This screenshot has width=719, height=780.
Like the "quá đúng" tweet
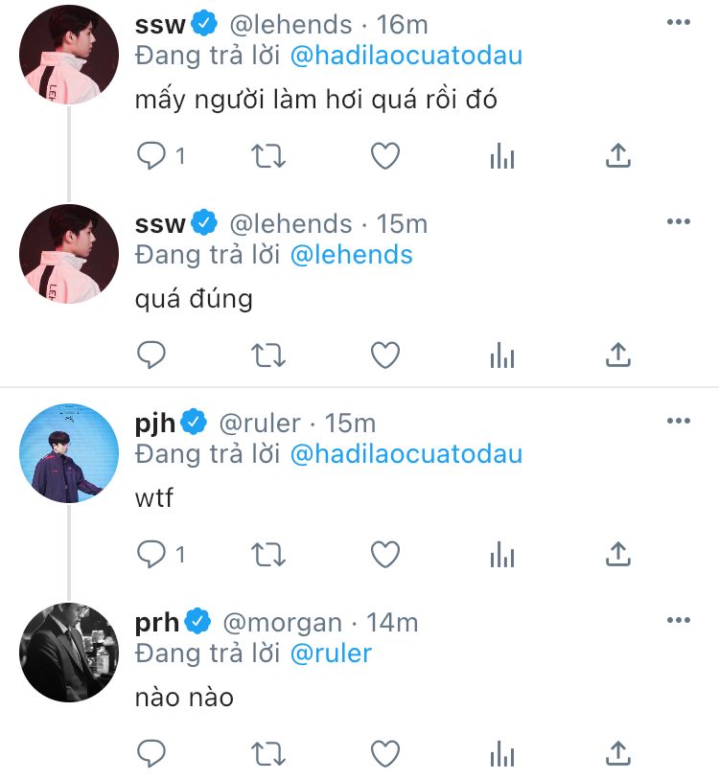click(385, 356)
